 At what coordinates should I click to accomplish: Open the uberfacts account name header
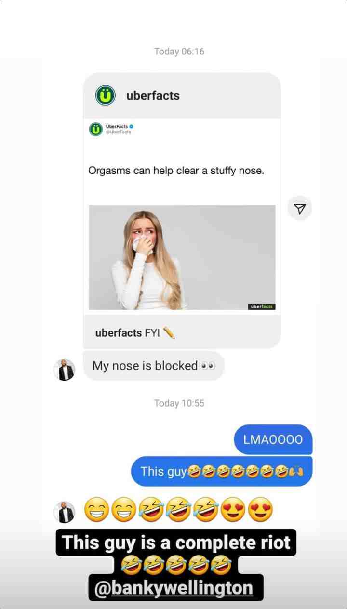pos(153,95)
